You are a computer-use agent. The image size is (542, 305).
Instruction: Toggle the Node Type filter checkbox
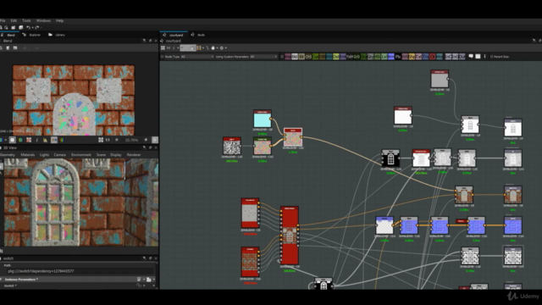point(162,57)
